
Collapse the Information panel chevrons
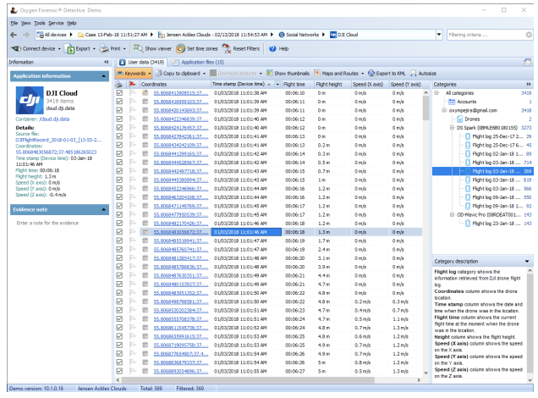coord(107,62)
